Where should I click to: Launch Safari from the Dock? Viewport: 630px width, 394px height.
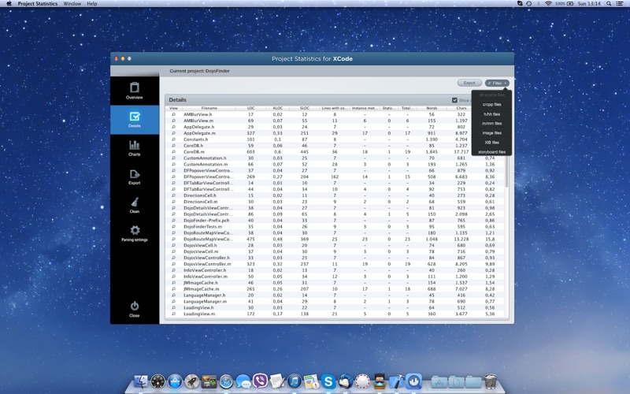[226, 381]
